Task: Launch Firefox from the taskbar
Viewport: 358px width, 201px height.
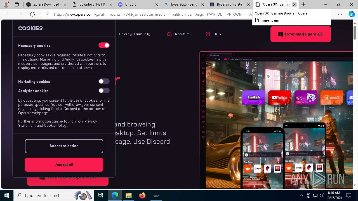Action: tap(142, 195)
